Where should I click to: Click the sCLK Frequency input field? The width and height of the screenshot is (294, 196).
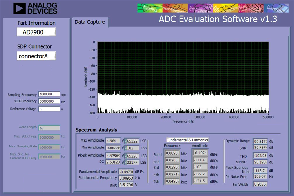(x=49, y=101)
